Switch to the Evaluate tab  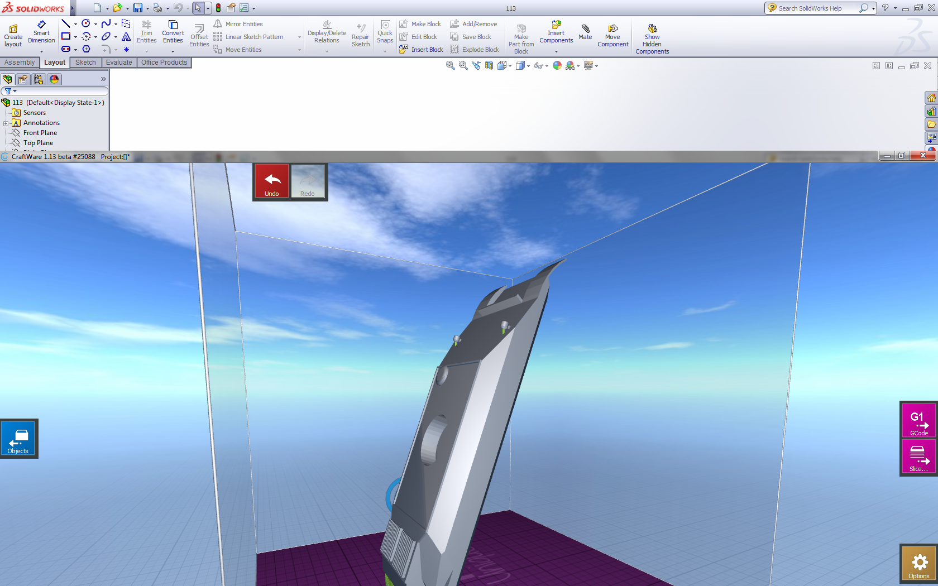tap(119, 63)
